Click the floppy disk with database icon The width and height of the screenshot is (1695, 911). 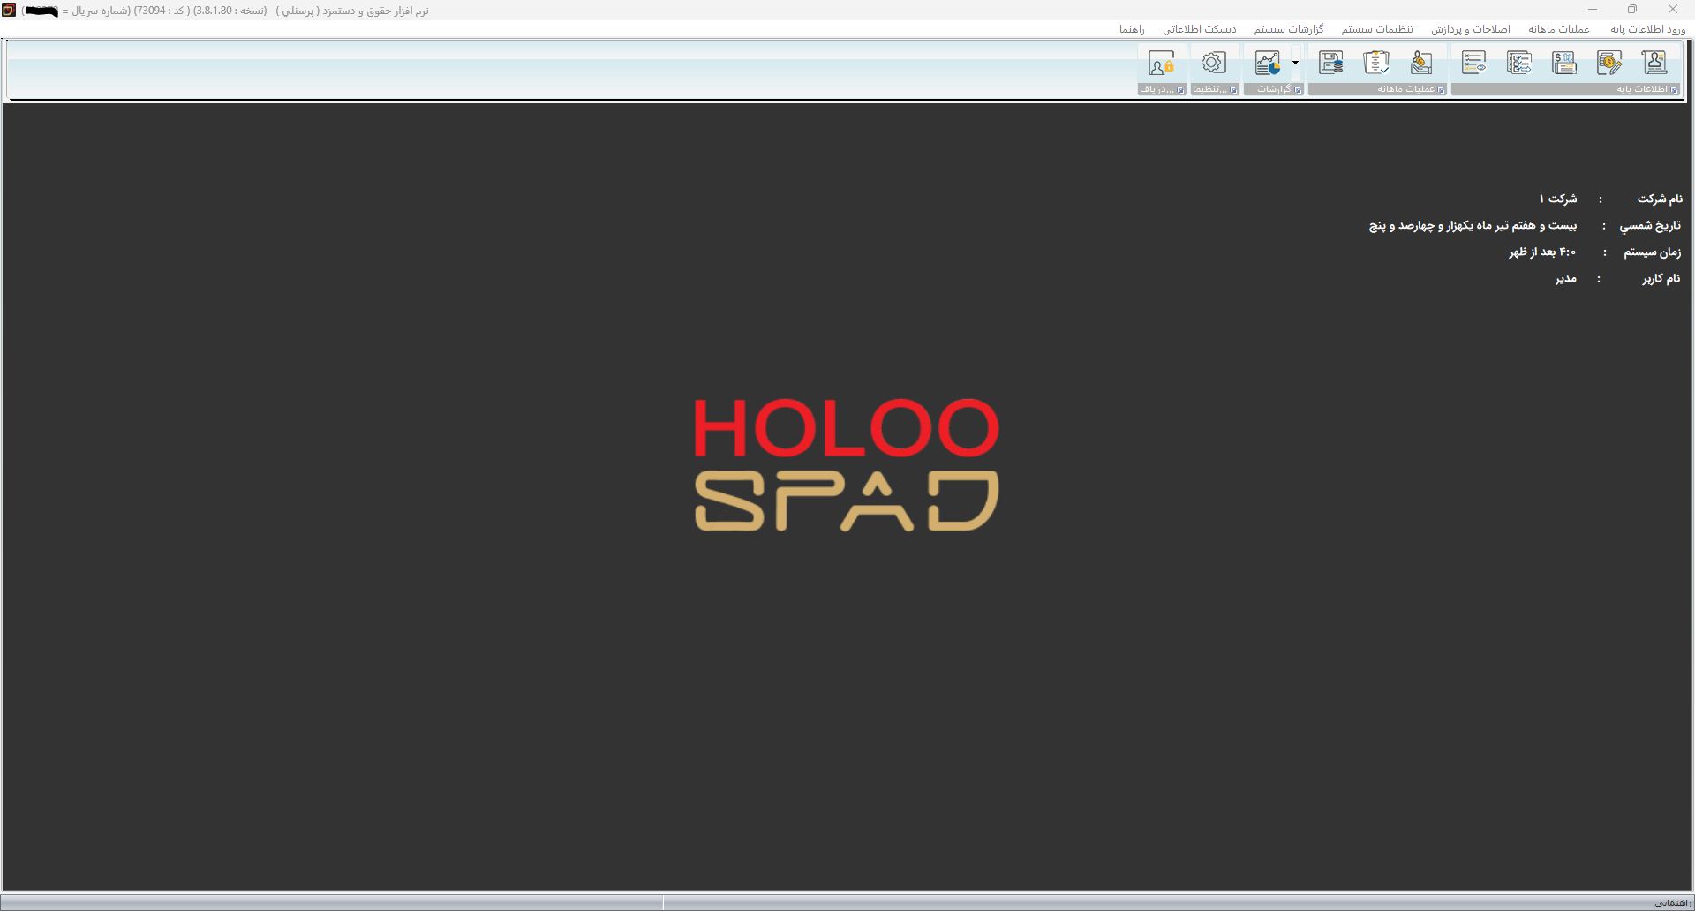(x=1331, y=63)
